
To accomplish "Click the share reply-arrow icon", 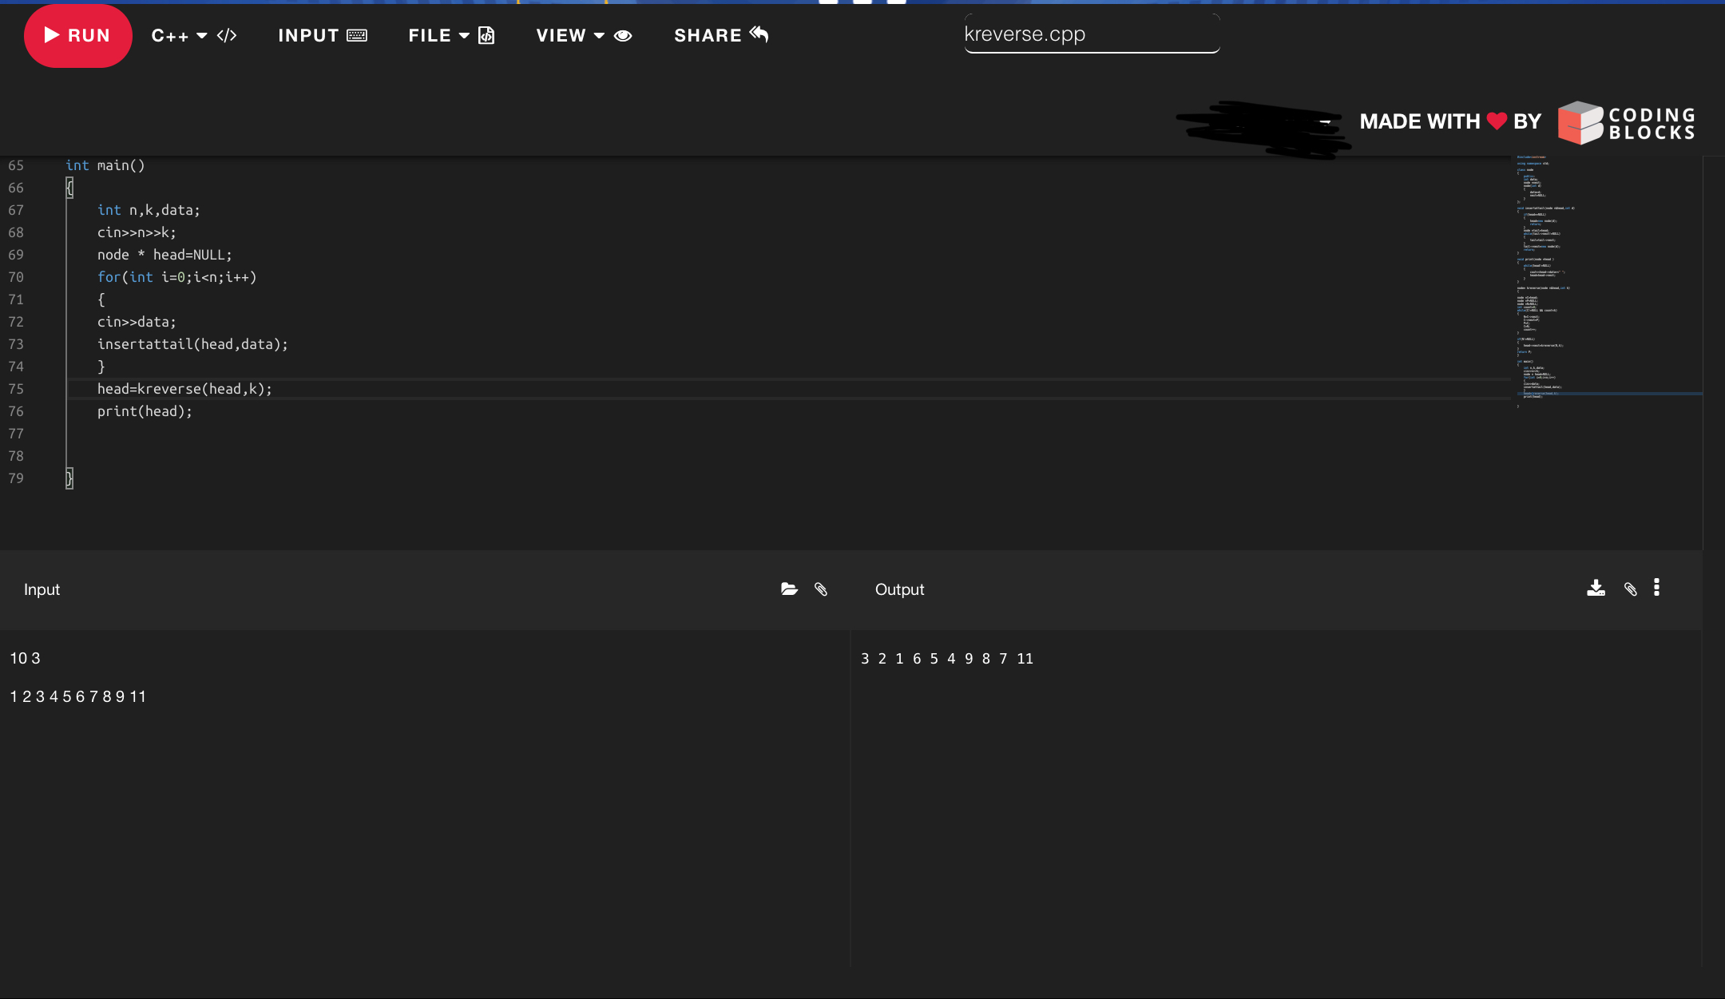I will pyautogui.click(x=759, y=34).
